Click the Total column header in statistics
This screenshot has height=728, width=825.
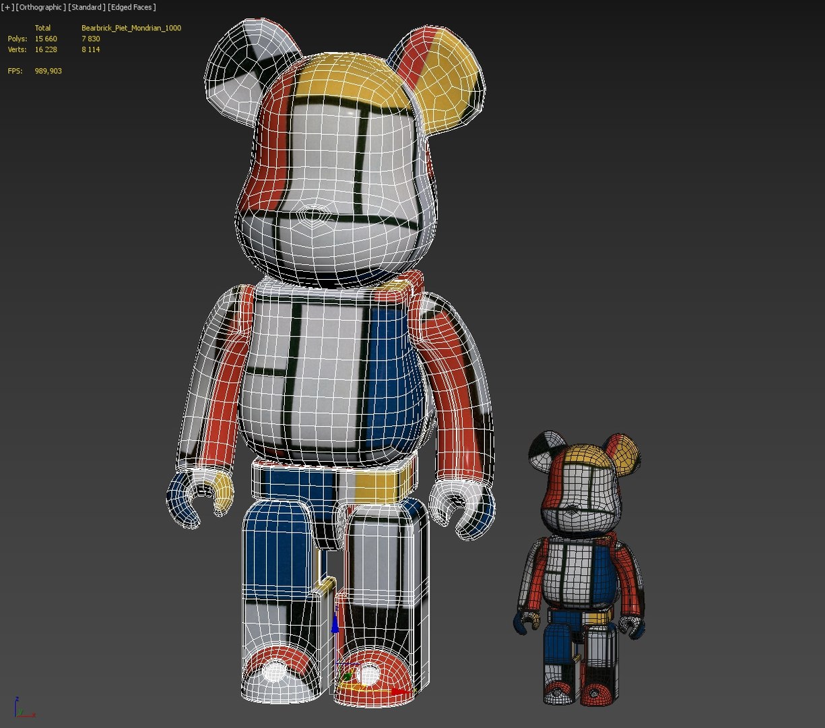42,28
